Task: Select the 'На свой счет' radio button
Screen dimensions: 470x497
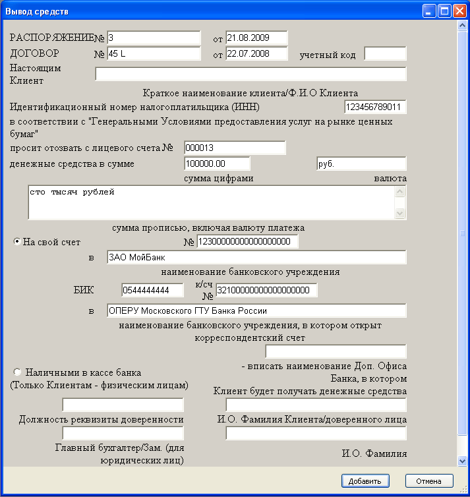Action: point(17,242)
